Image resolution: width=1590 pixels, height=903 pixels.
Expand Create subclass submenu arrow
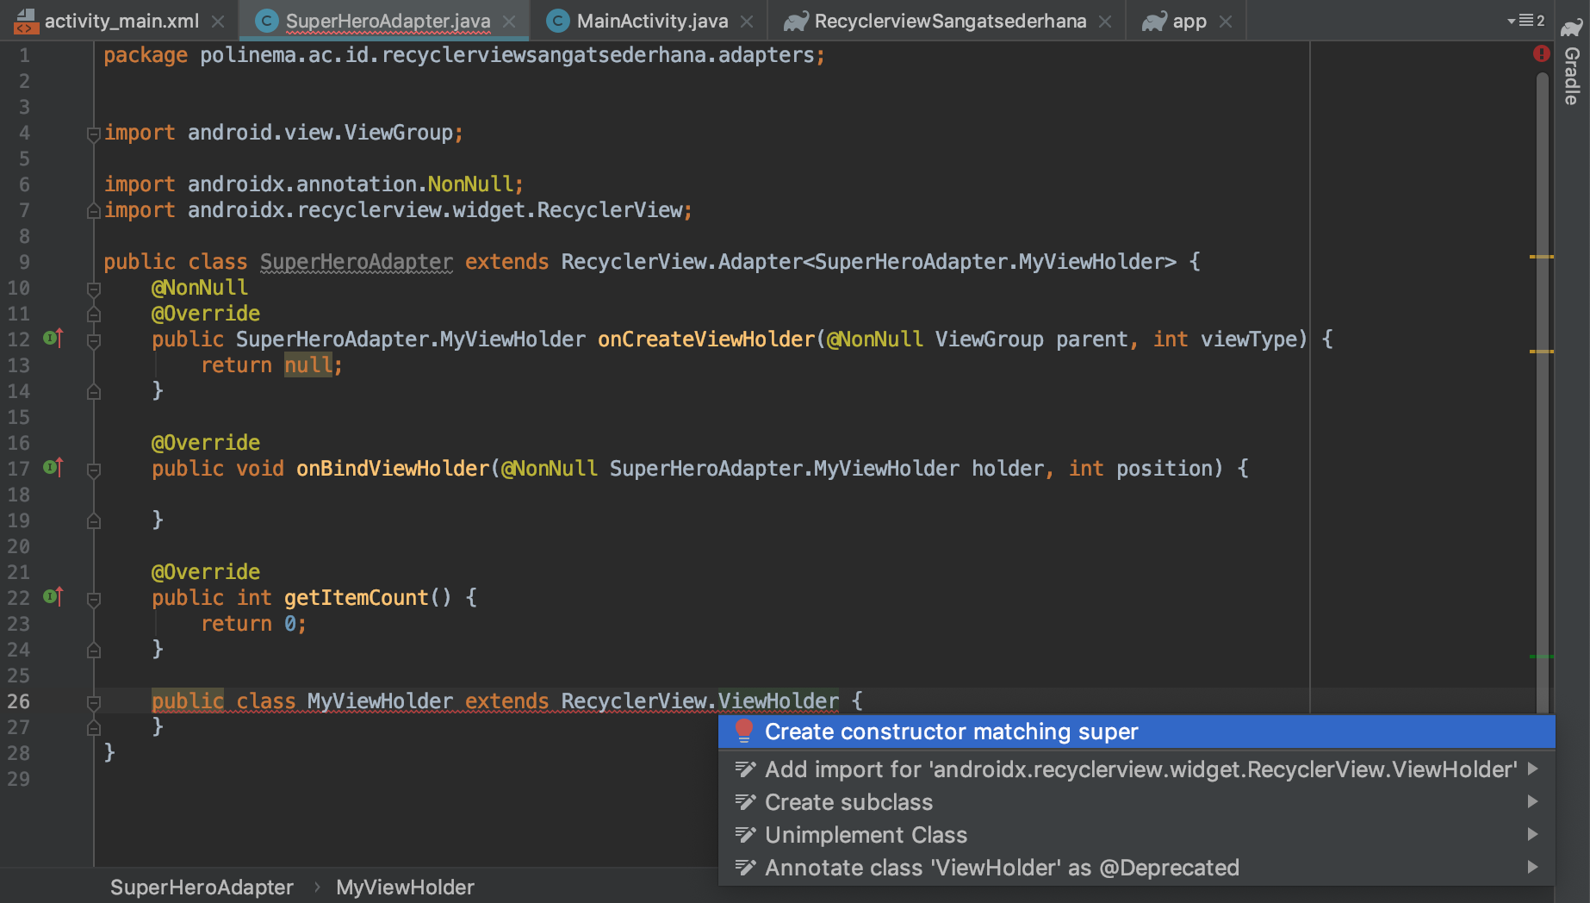tap(1533, 801)
